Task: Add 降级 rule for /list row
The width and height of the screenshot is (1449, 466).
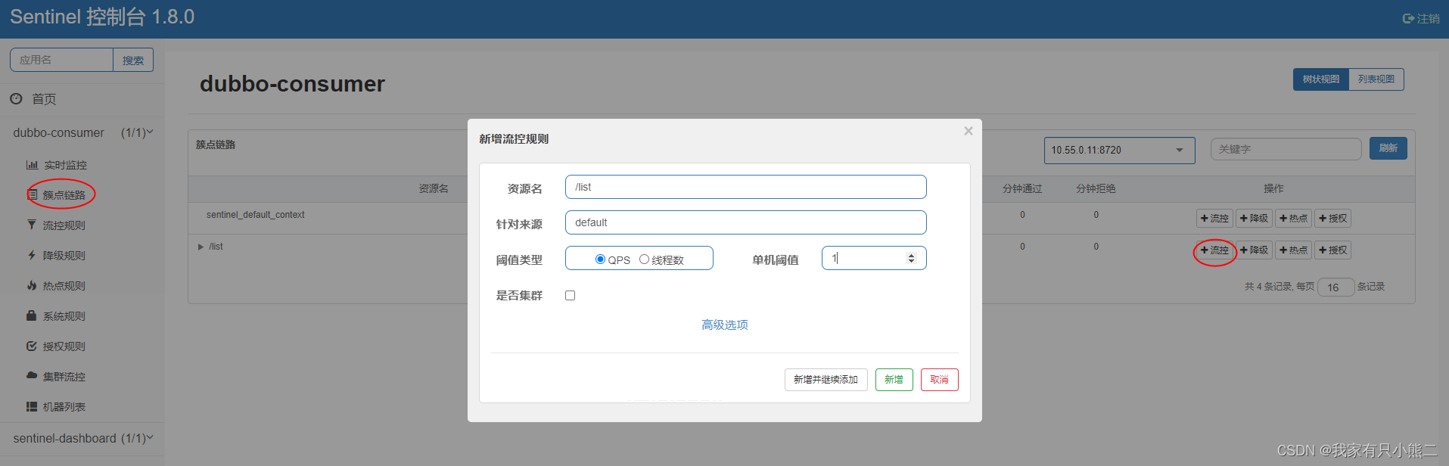Action: click(x=1254, y=250)
